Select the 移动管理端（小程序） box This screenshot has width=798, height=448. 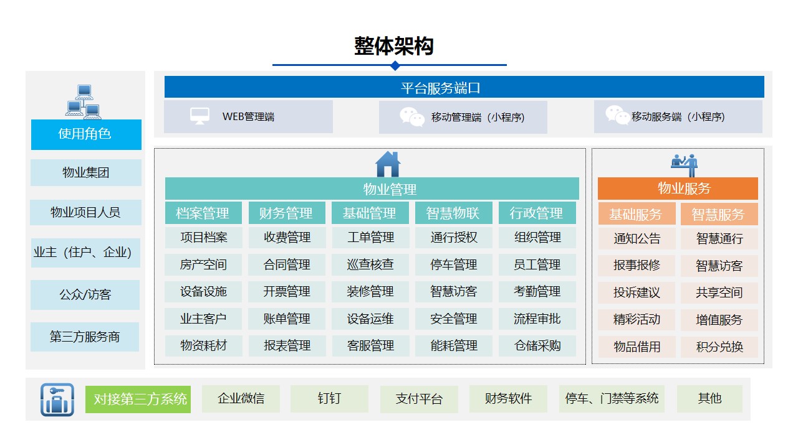(x=463, y=117)
